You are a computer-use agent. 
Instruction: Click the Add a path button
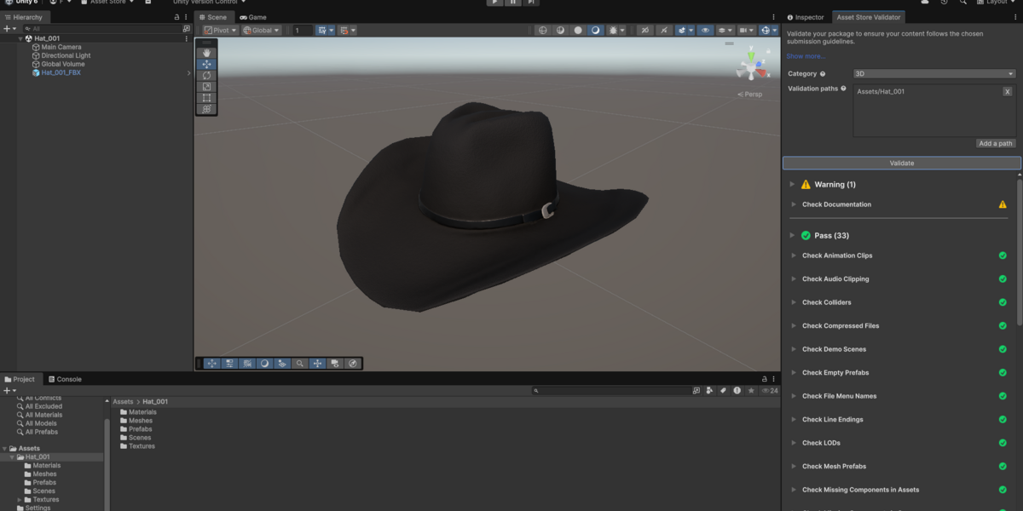[996, 143]
